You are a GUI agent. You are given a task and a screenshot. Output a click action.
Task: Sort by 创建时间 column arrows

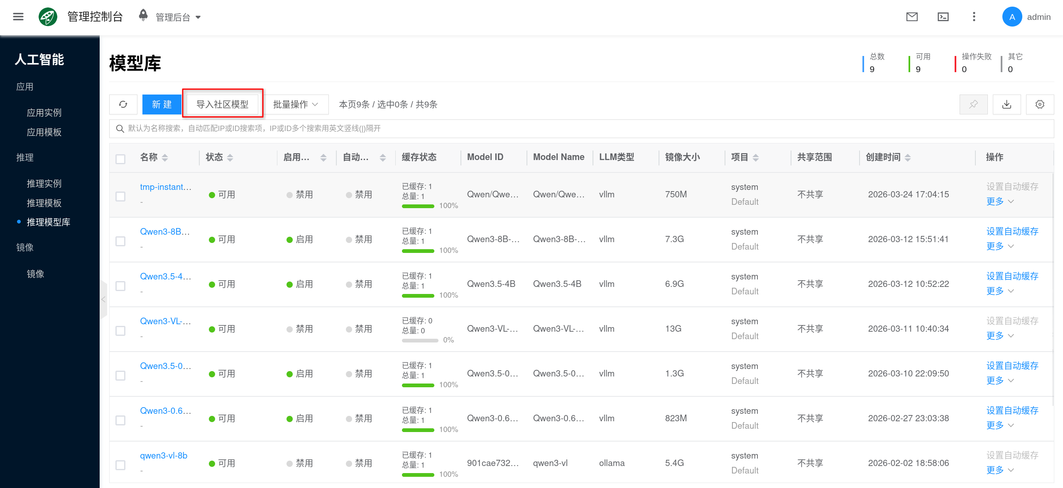pyautogui.click(x=908, y=158)
